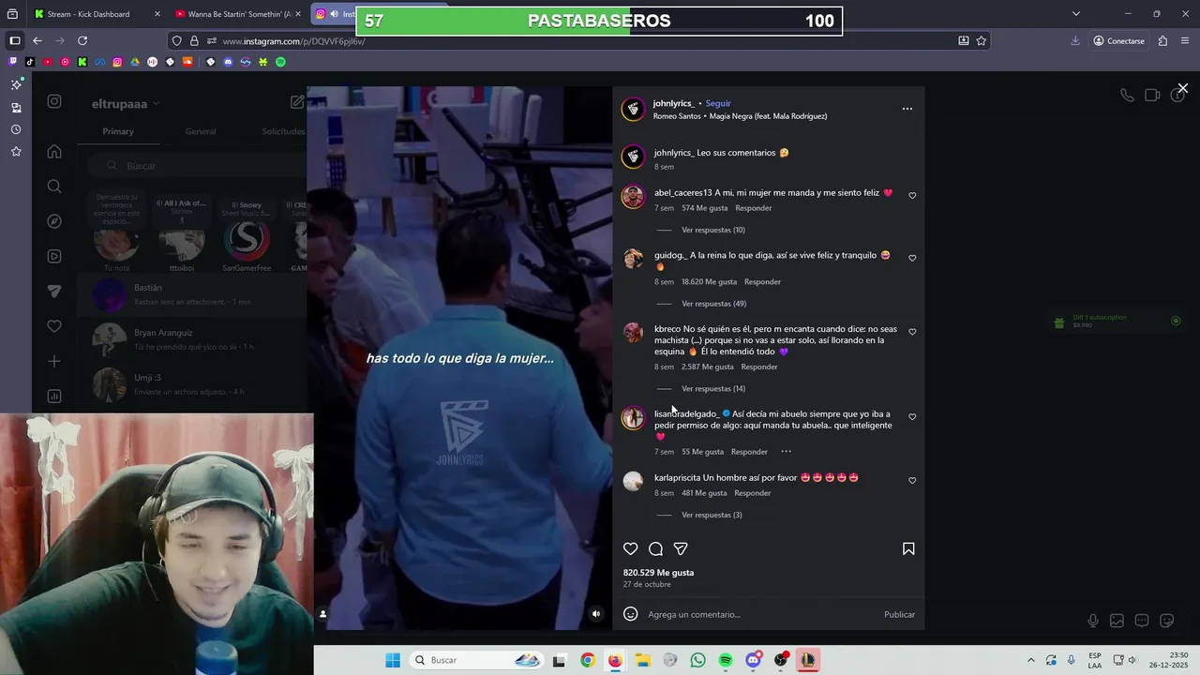The height and width of the screenshot is (675, 1200).
Task: Open the Spotify bookmark in the bookmarks bar
Action: (x=280, y=62)
